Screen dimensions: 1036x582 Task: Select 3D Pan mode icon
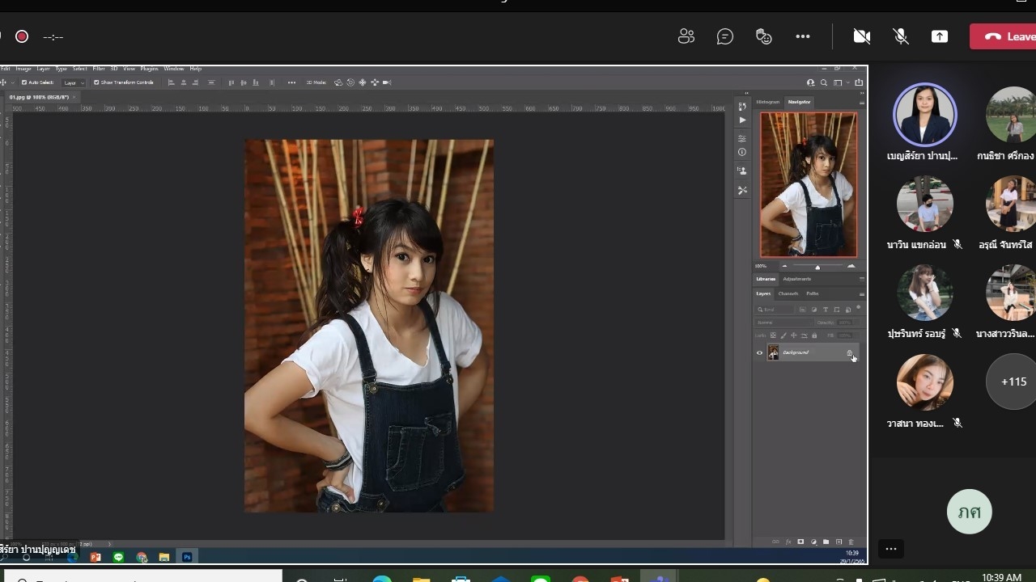(363, 82)
